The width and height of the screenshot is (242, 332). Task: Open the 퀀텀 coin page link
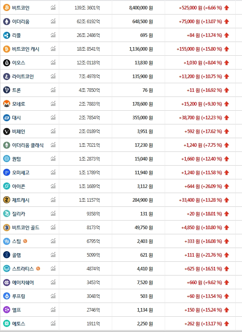click(x=16, y=159)
